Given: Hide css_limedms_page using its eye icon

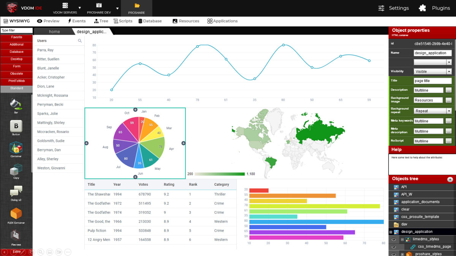Looking at the screenshot, I should pyautogui.click(x=394, y=247).
